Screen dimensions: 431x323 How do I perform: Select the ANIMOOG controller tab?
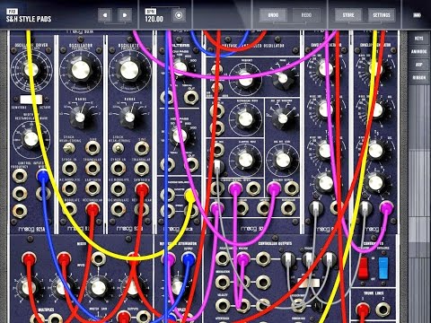point(419,51)
